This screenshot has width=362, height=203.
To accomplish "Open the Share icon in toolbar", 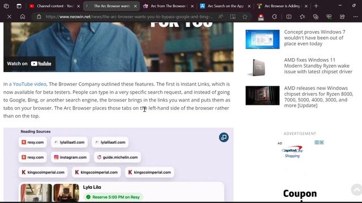I will [342, 16].
